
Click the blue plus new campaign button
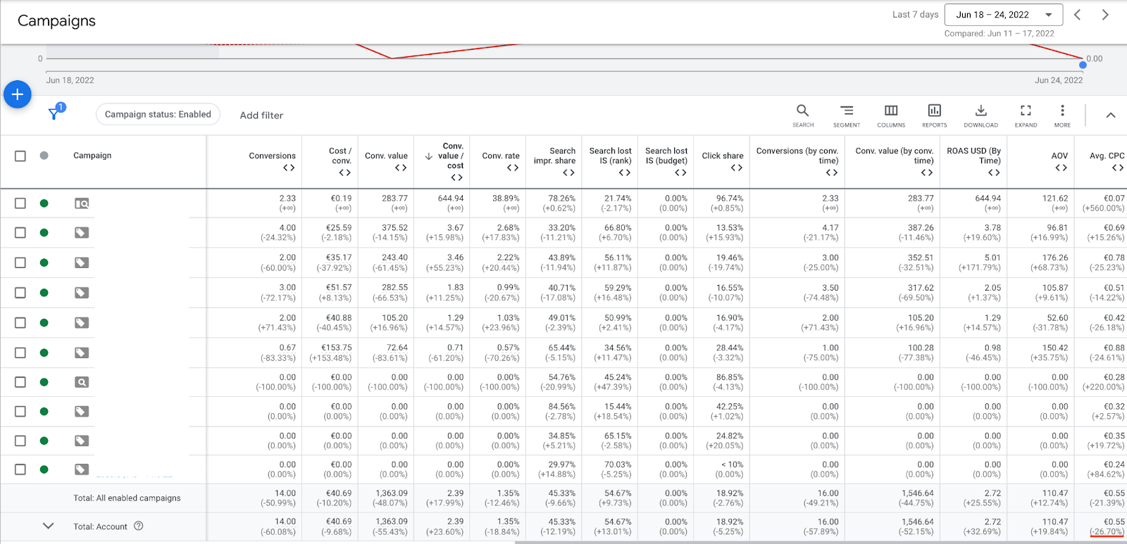[18, 94]
